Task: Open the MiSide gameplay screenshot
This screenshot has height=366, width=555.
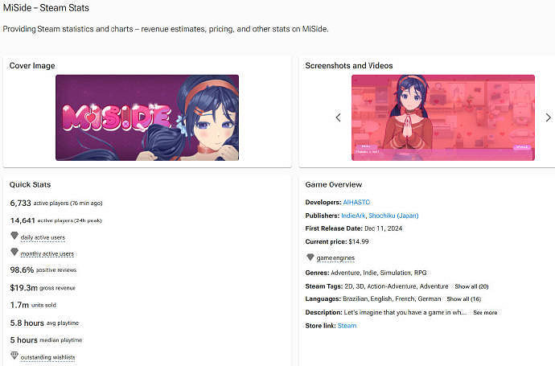Action: click(442, 117)
